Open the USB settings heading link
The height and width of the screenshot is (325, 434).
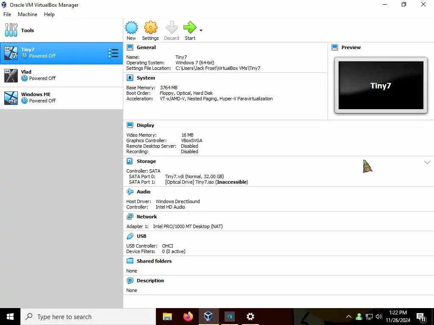click(142, 236)
